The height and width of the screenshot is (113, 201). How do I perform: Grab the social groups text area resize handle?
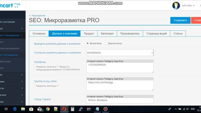(x=153, y=89)
